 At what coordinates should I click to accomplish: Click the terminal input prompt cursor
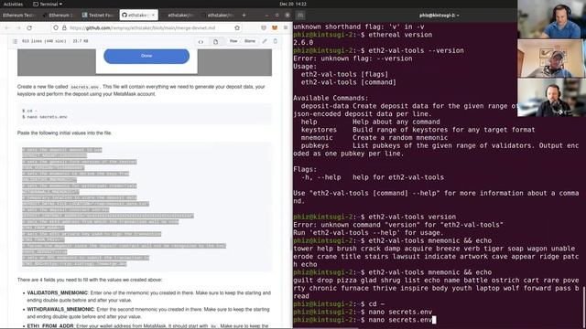(x=434, y=320)
